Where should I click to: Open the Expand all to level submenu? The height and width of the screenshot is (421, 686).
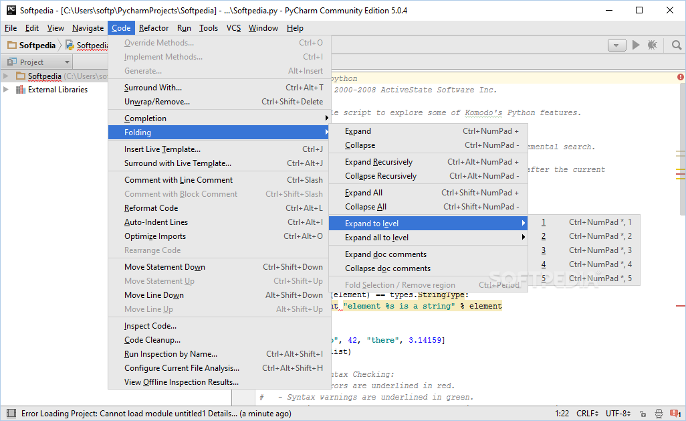(x=429, y=238)
